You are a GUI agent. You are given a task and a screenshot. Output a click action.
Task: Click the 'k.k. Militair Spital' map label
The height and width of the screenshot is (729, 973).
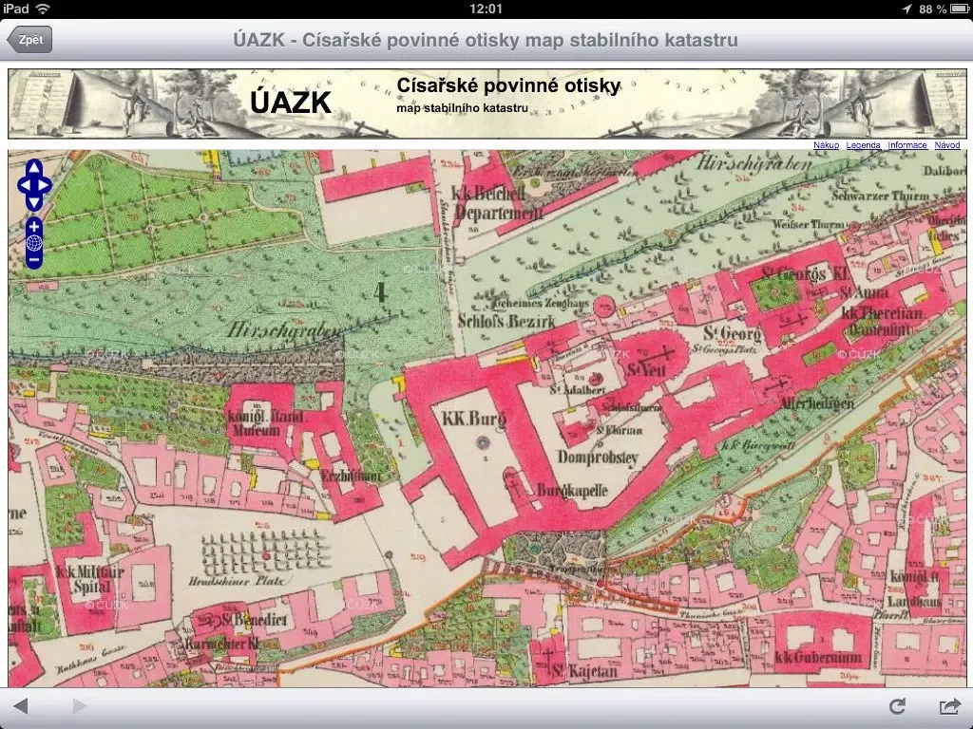click(x=90, y=579)
